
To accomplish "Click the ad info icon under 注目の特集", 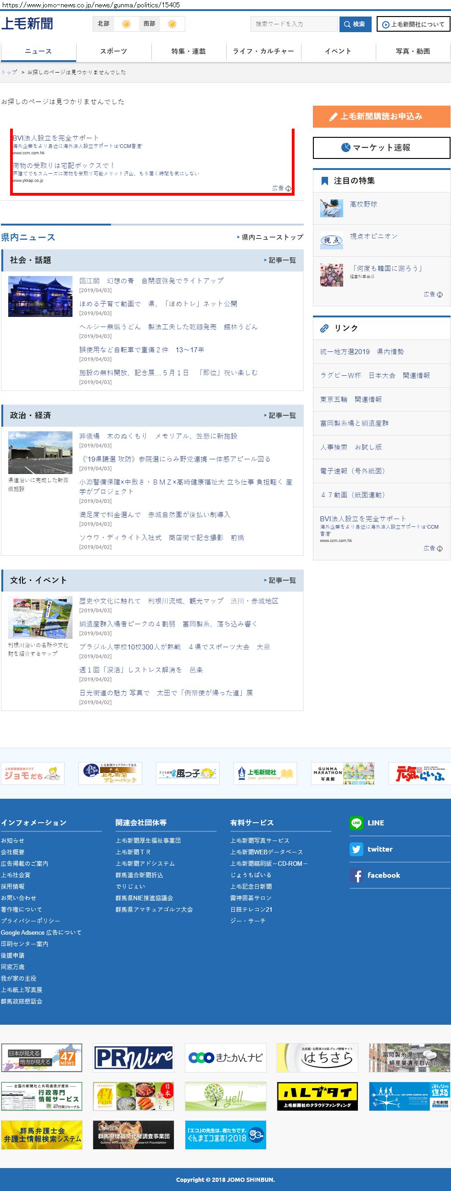I will pos(440,294).
